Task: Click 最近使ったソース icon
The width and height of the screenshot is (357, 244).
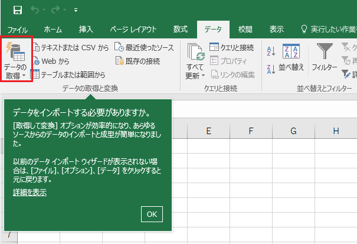Action: click(x=119, y=47)
